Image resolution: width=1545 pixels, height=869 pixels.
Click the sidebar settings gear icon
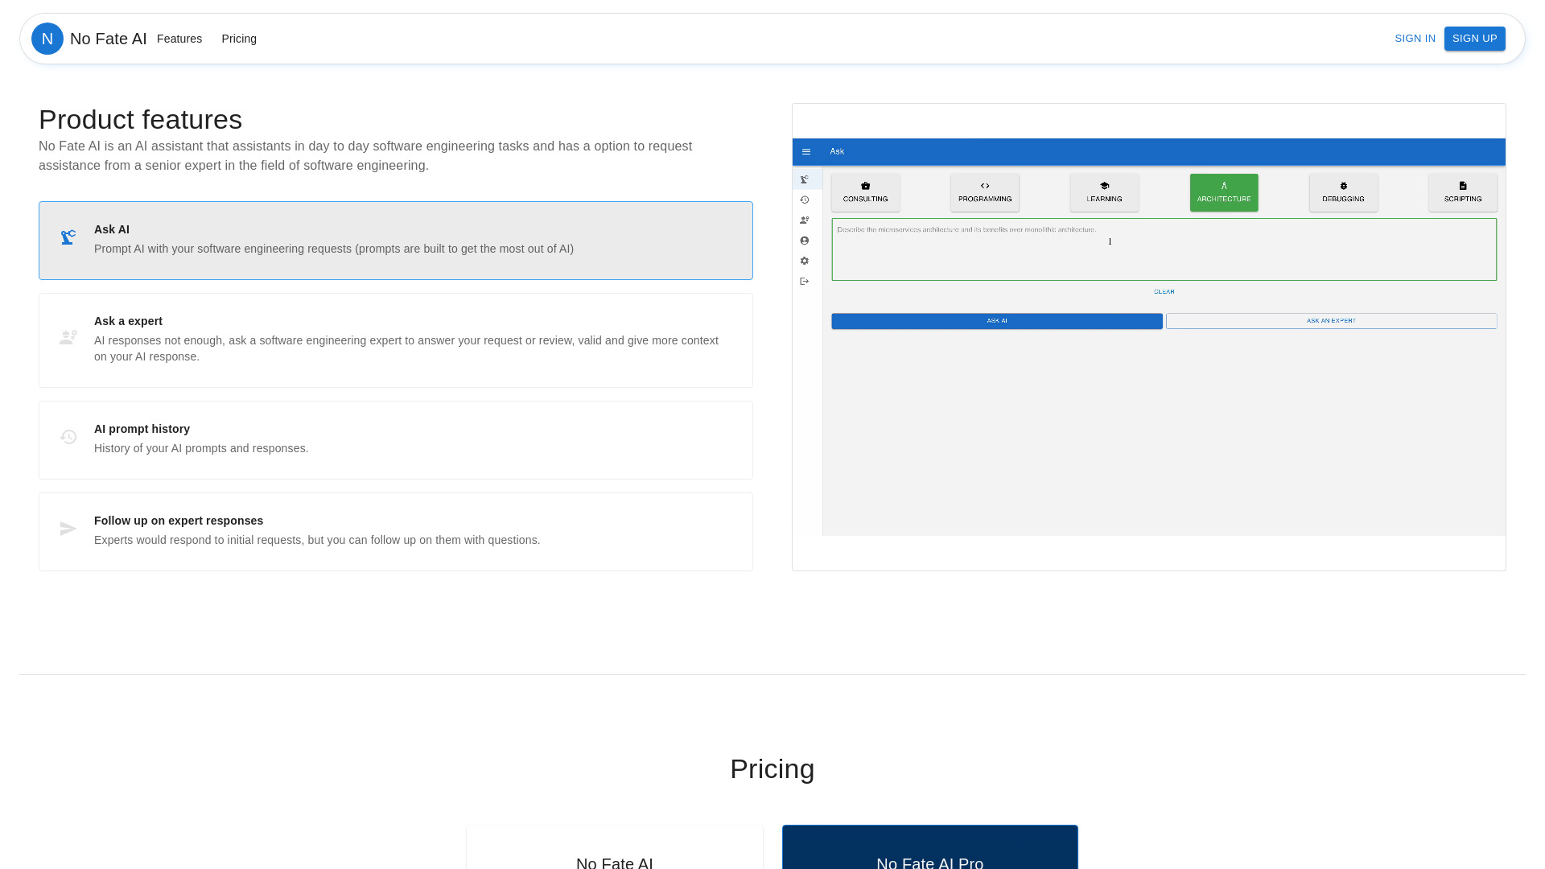805,261
